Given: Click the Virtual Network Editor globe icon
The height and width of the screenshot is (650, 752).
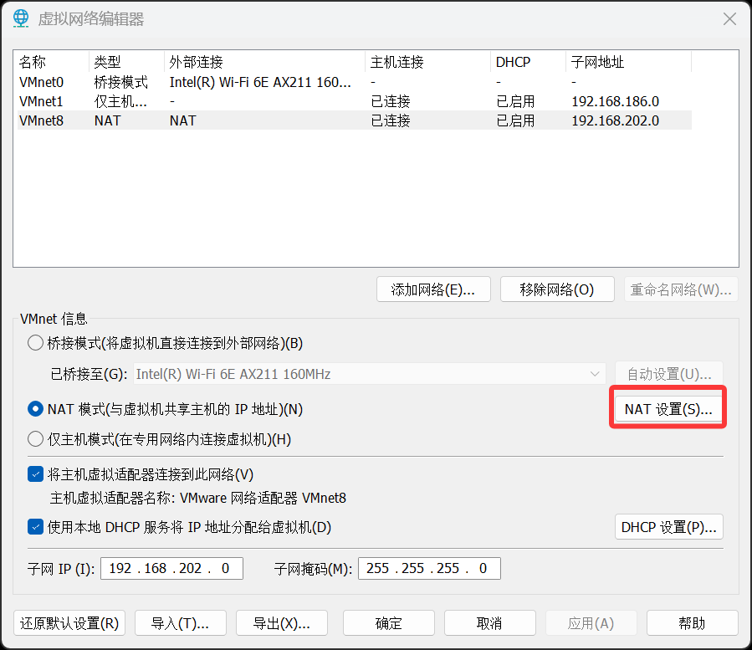Looking at the screenshot, I should (x=21, y=18).
